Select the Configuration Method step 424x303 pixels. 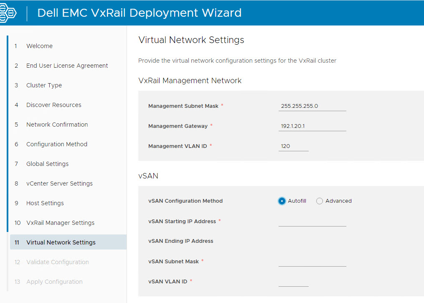click(x=56, y=144)
